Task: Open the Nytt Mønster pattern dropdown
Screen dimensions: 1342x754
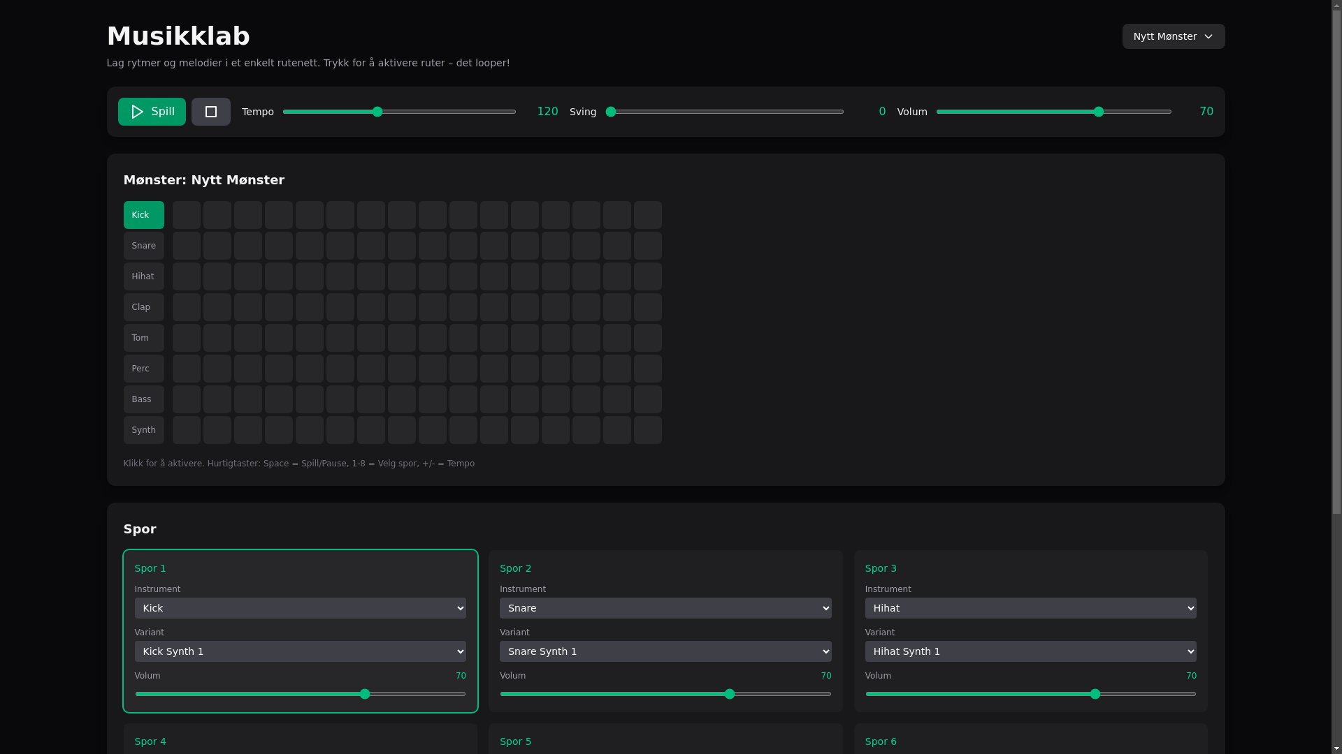Action: pos(1172,36)
